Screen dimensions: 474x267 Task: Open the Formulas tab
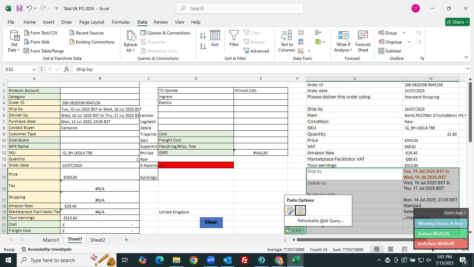(121, 22)
